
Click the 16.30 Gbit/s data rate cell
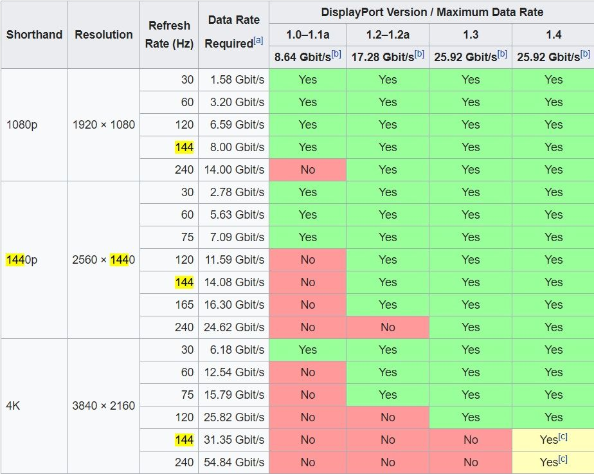[234, 305]
